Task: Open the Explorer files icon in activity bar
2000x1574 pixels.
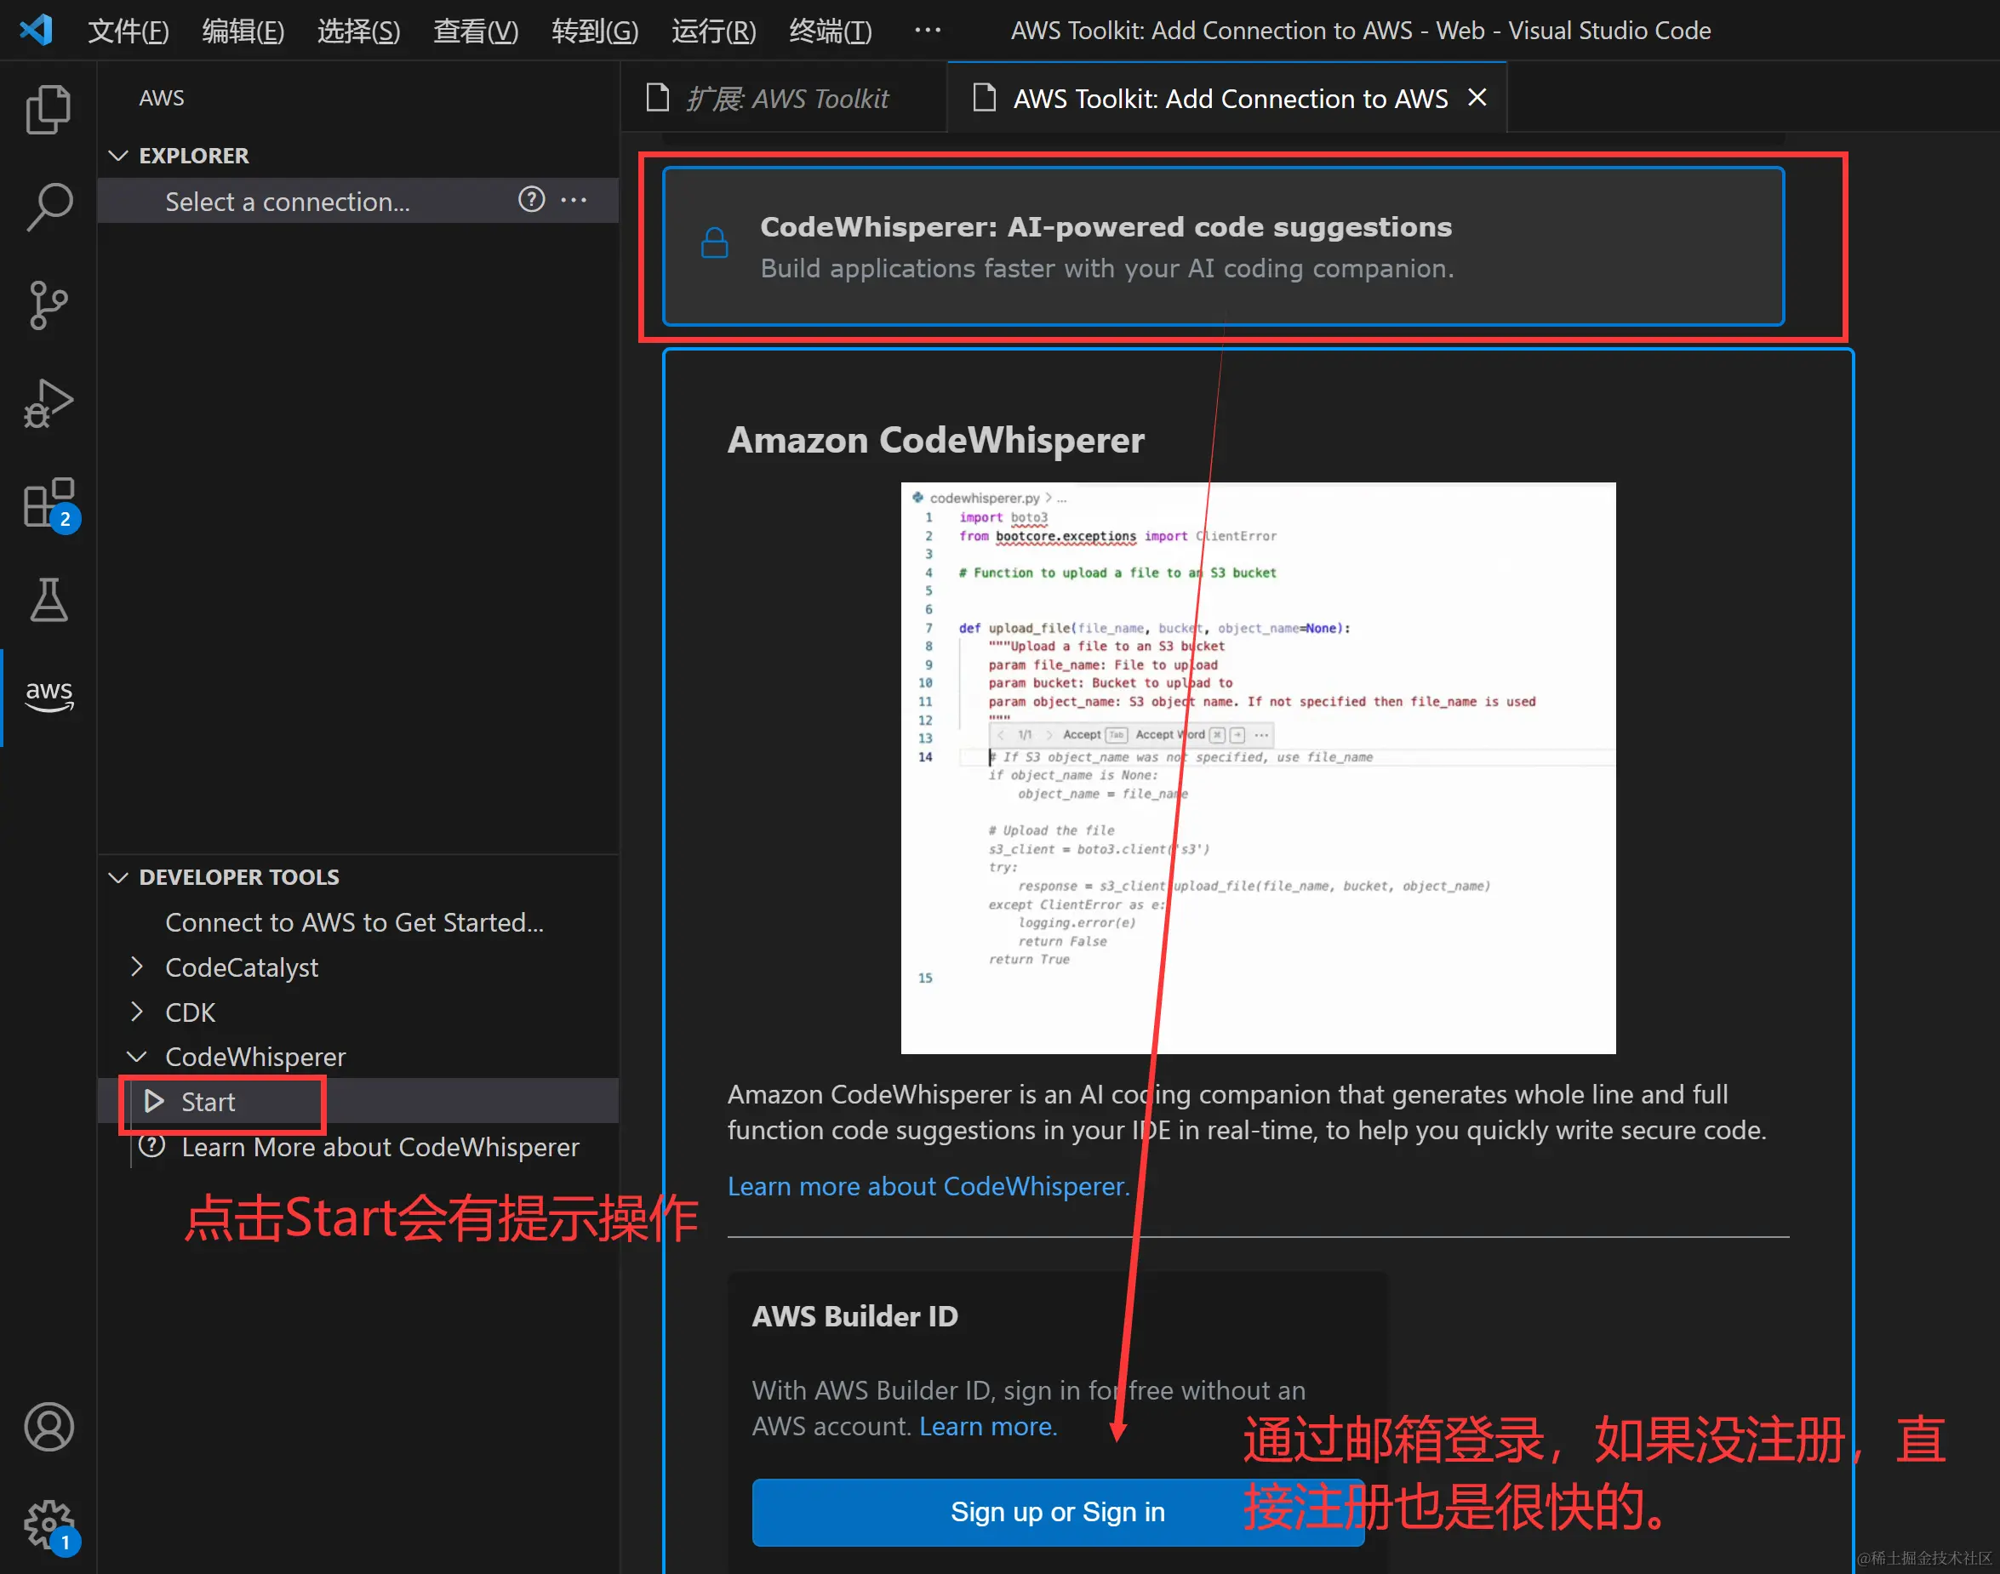Action: [48, 110]
